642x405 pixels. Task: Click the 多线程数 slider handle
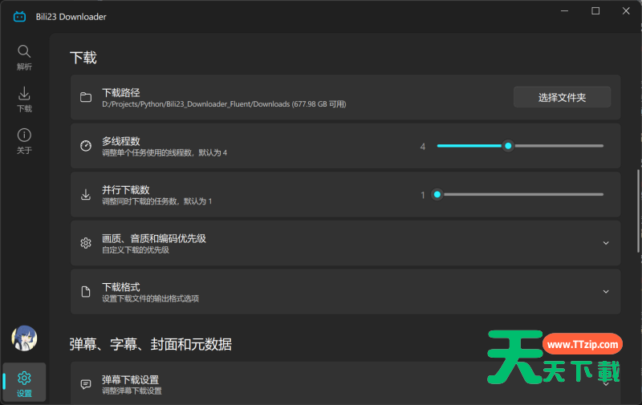(x=508, y=146)
